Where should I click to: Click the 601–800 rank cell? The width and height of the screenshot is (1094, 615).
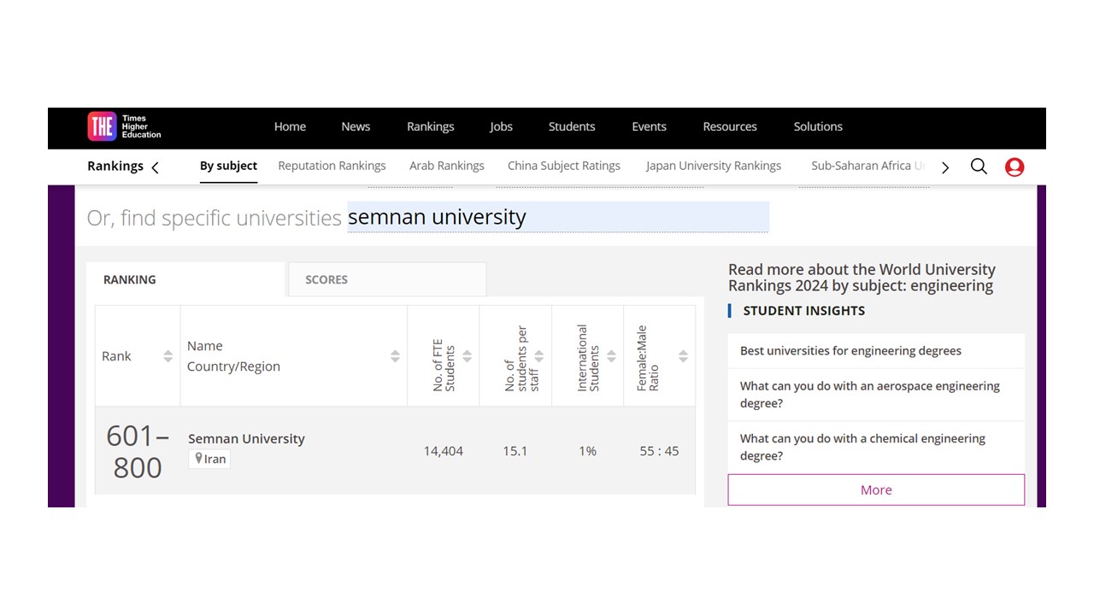[x=137, y=452]
